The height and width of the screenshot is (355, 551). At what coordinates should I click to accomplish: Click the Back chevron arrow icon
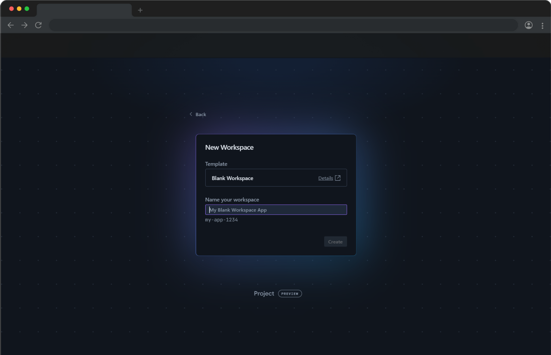click(191, 114)
